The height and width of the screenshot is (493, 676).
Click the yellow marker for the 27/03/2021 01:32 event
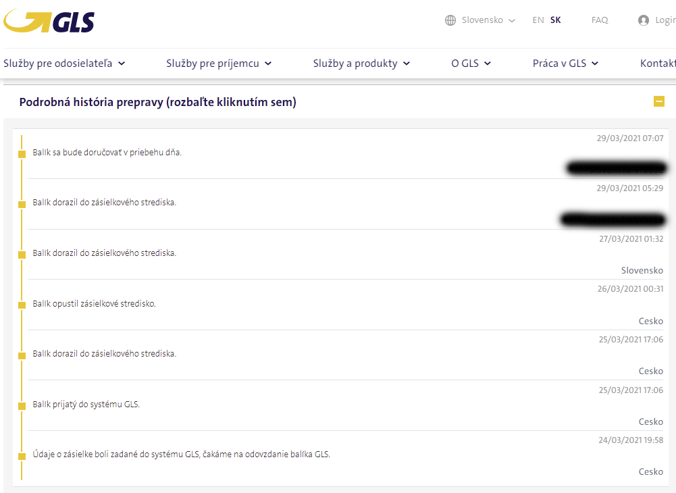(22, 255)
